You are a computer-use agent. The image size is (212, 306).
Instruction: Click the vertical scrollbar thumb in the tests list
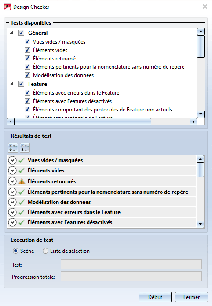[201, 46]
